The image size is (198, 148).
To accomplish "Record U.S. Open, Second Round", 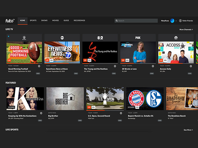I will [x=121, y=113].
